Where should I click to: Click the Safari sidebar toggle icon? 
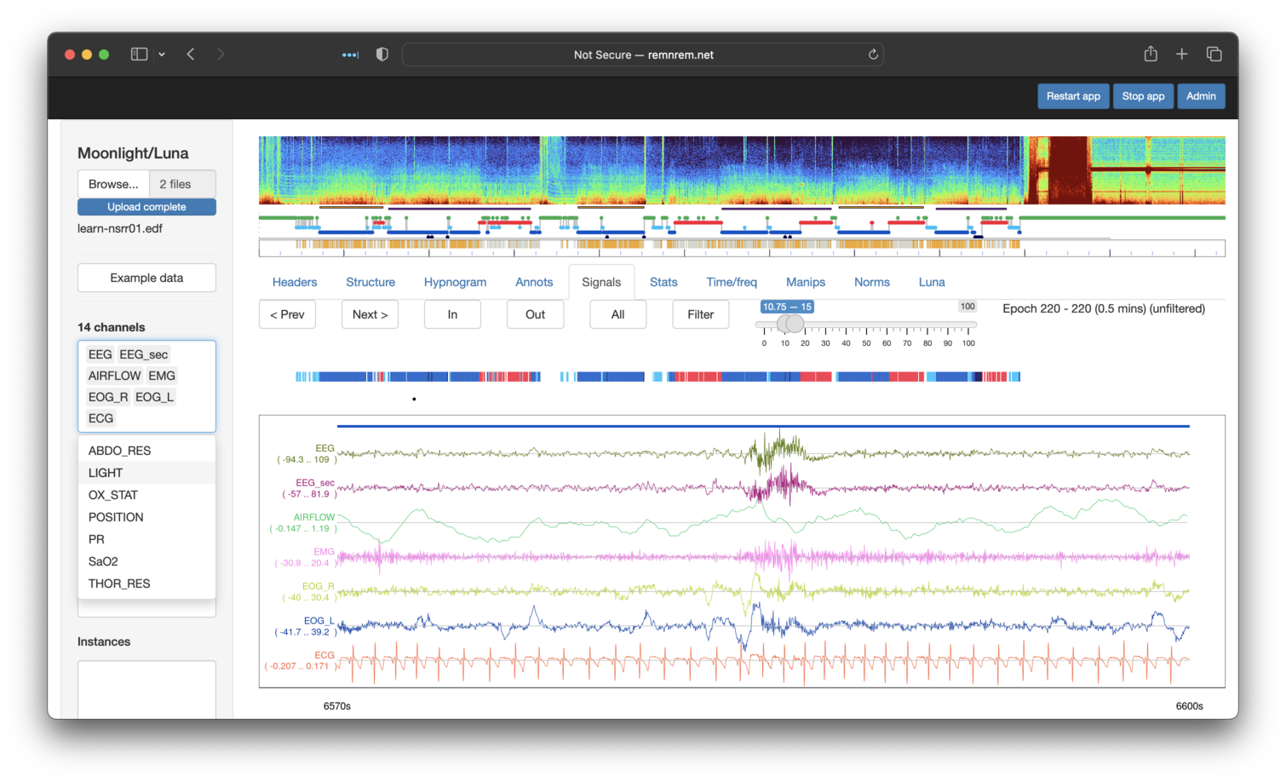(x=139, y=55)
